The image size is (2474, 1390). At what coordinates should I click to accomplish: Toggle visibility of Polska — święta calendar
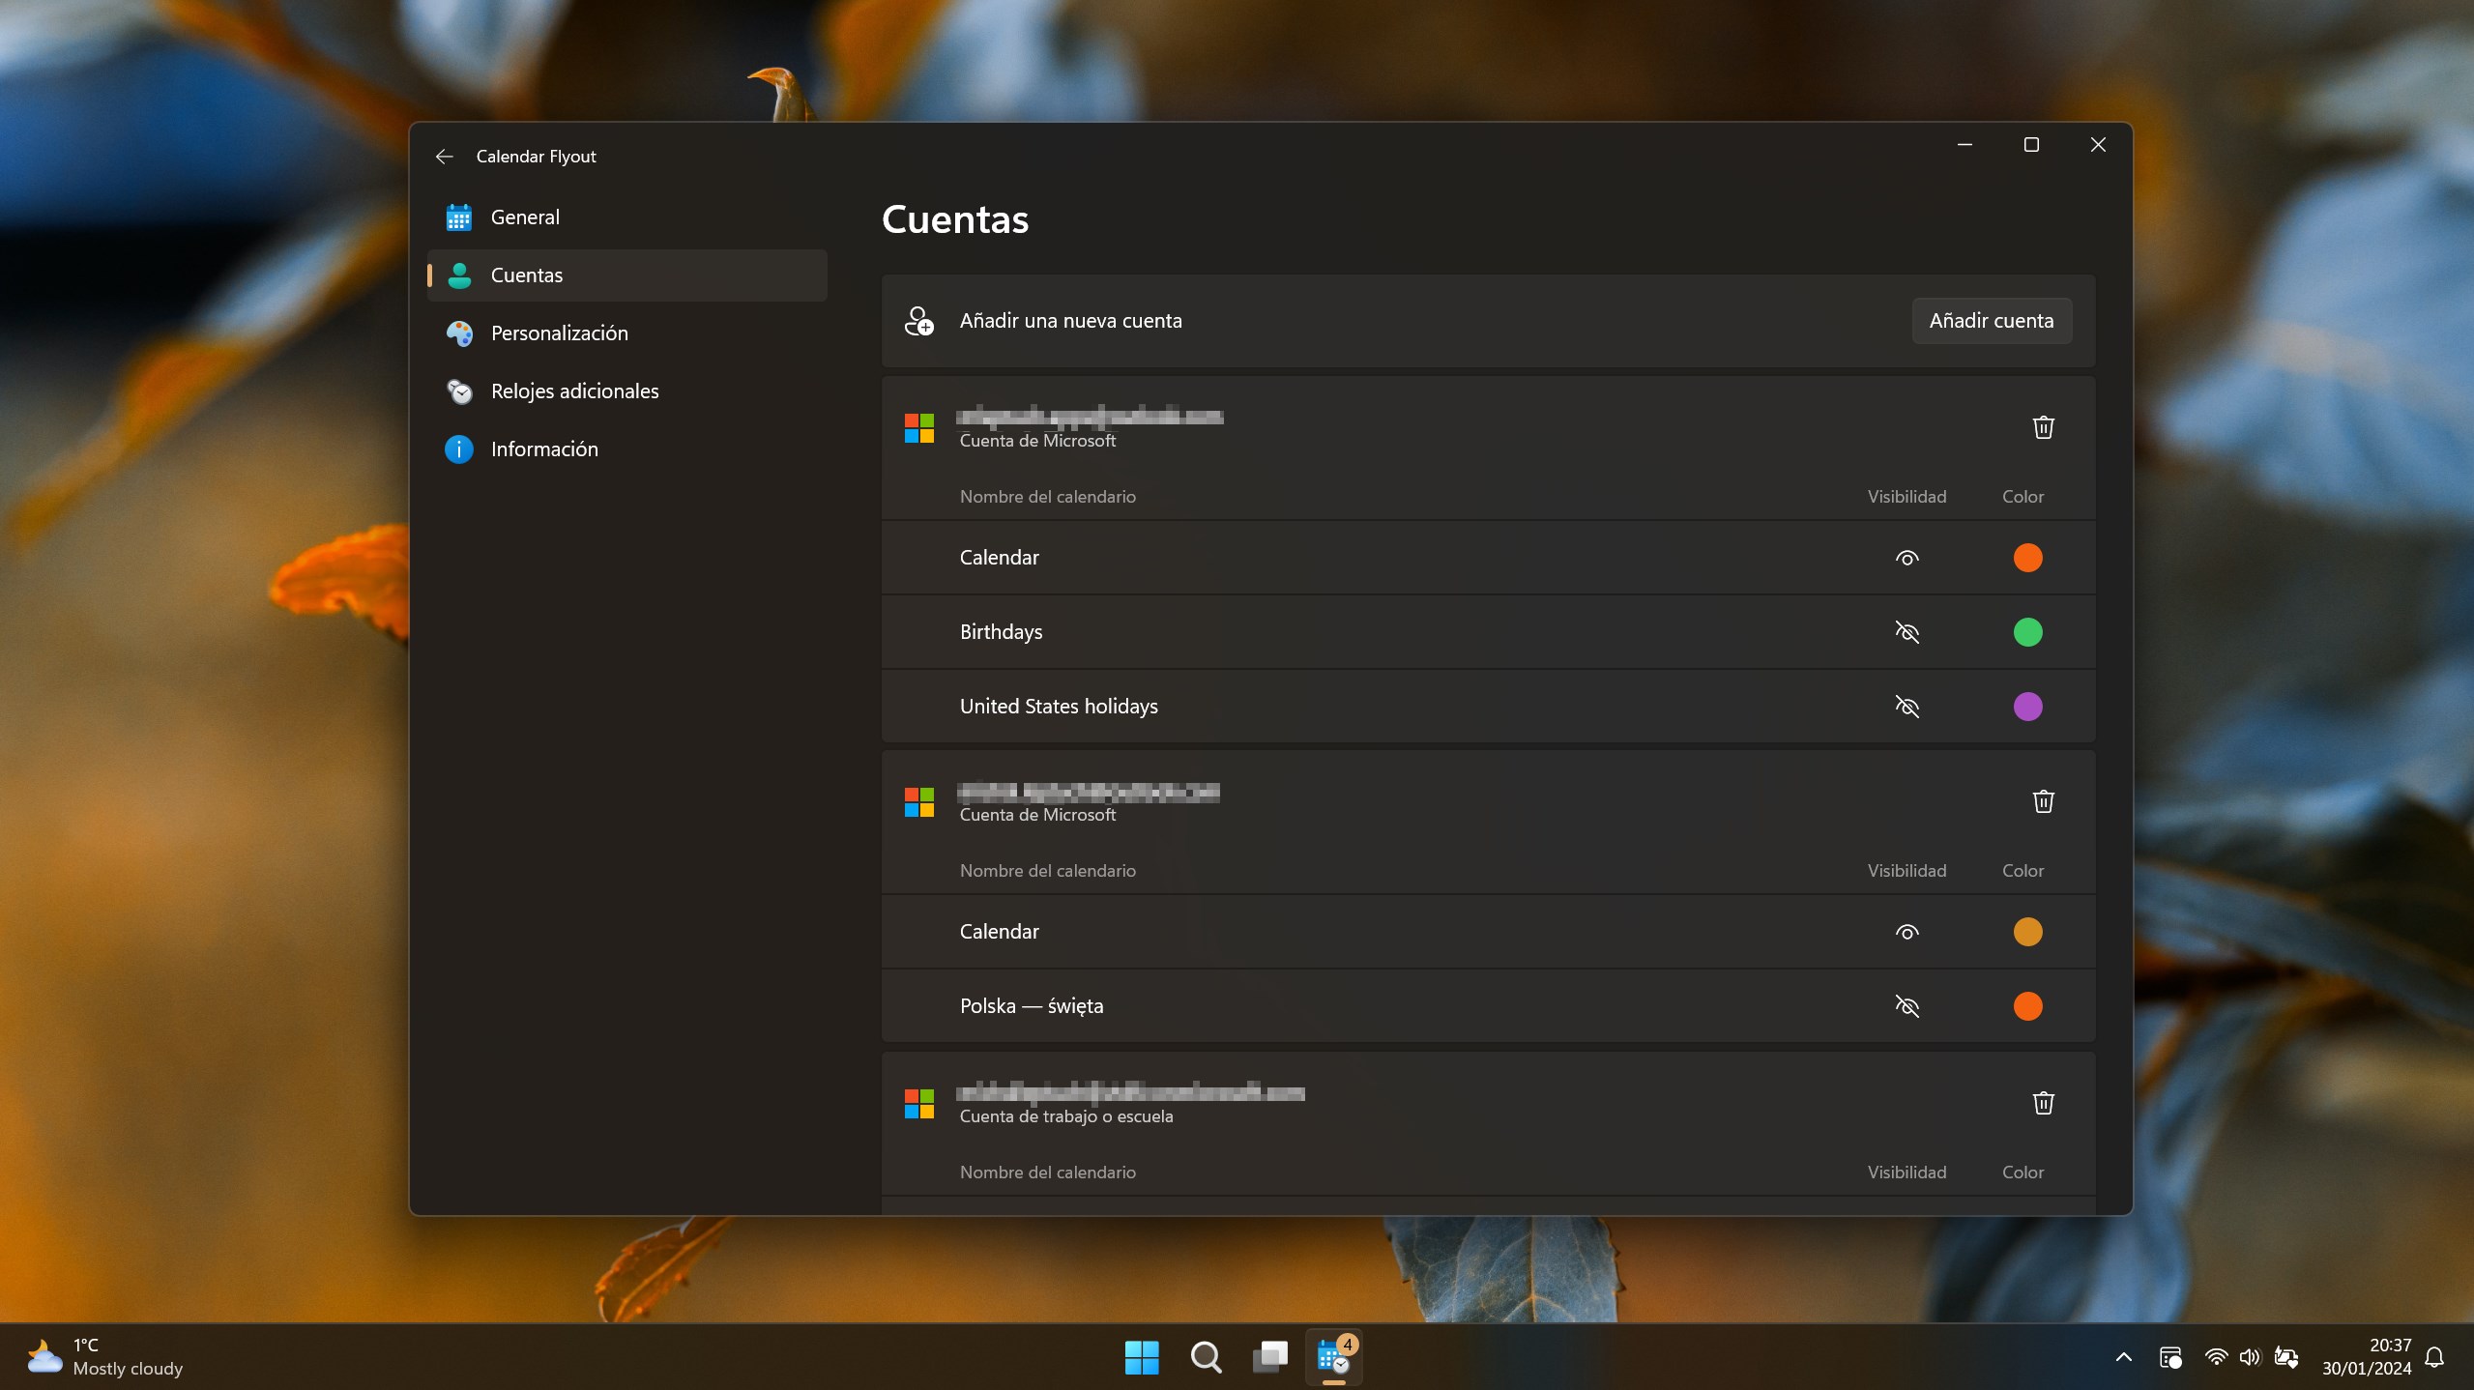[x=1906, y=1006]
